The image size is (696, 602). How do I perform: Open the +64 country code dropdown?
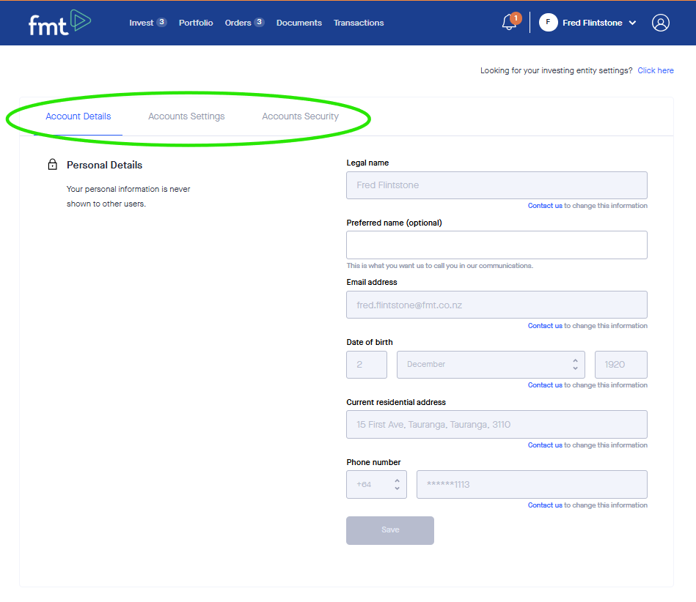tap(376, 485)
